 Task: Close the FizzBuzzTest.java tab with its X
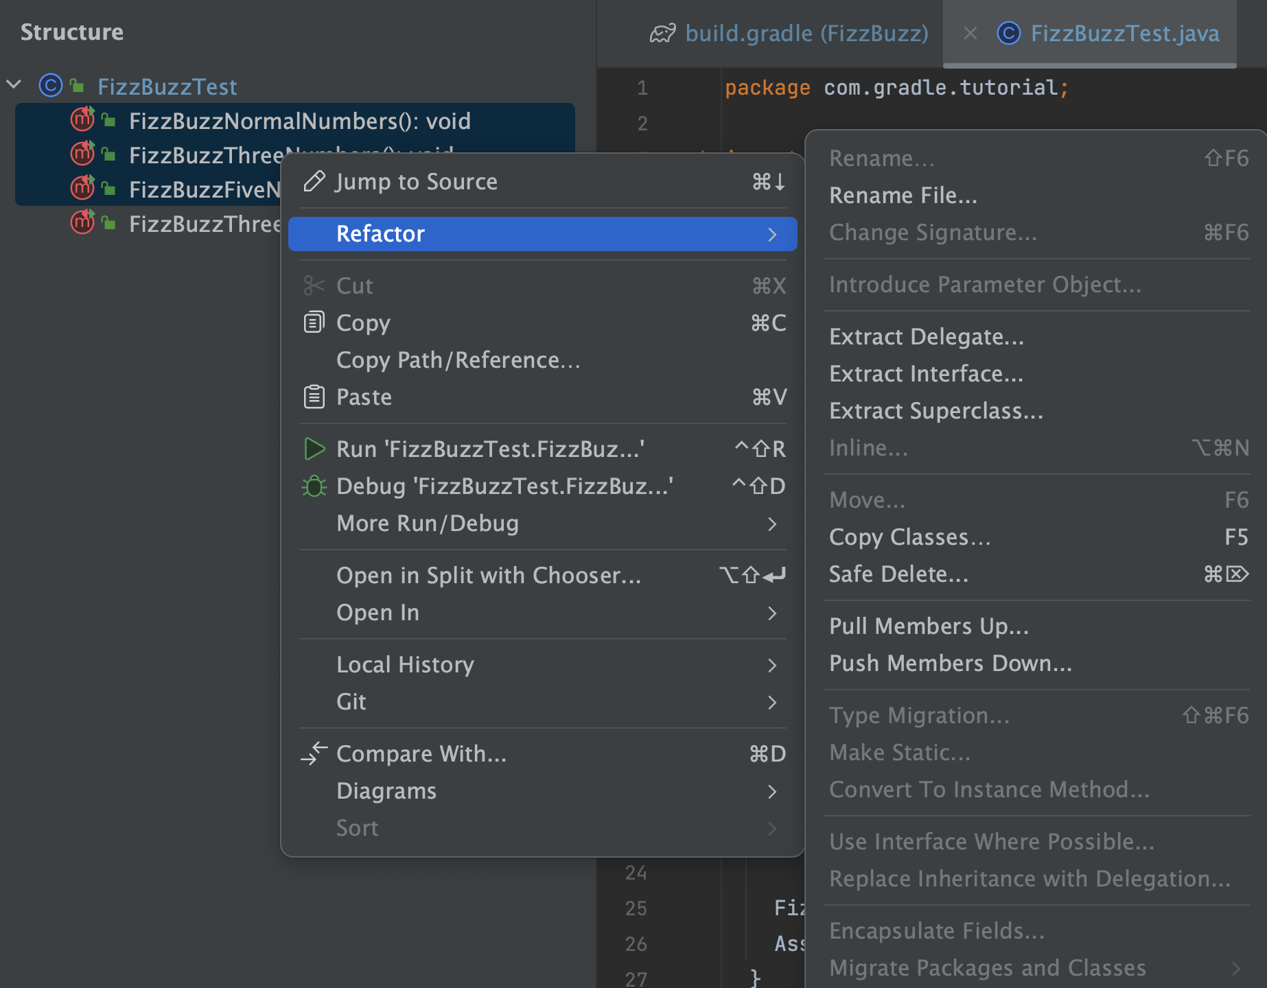tap(970, 32)
